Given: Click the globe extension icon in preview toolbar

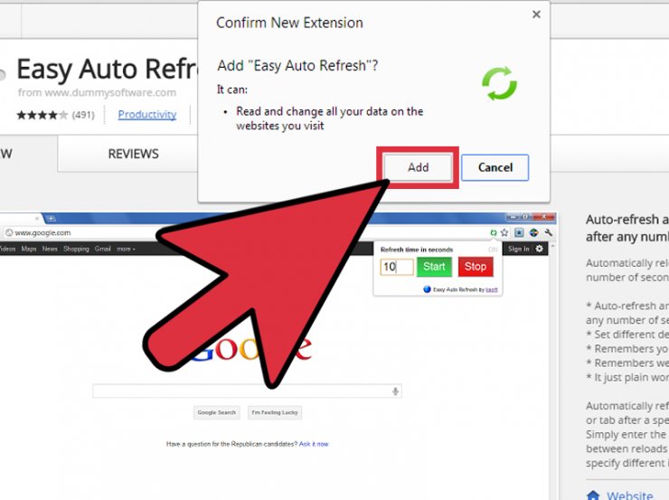Looking at the screenshot, I should point(533,232).
